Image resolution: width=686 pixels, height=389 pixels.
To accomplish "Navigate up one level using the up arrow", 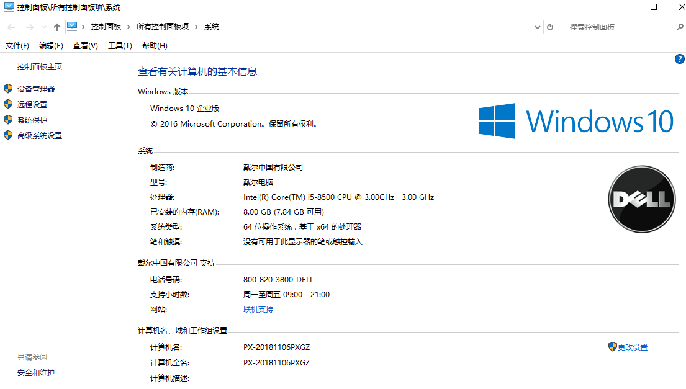I will pos(56,27).
